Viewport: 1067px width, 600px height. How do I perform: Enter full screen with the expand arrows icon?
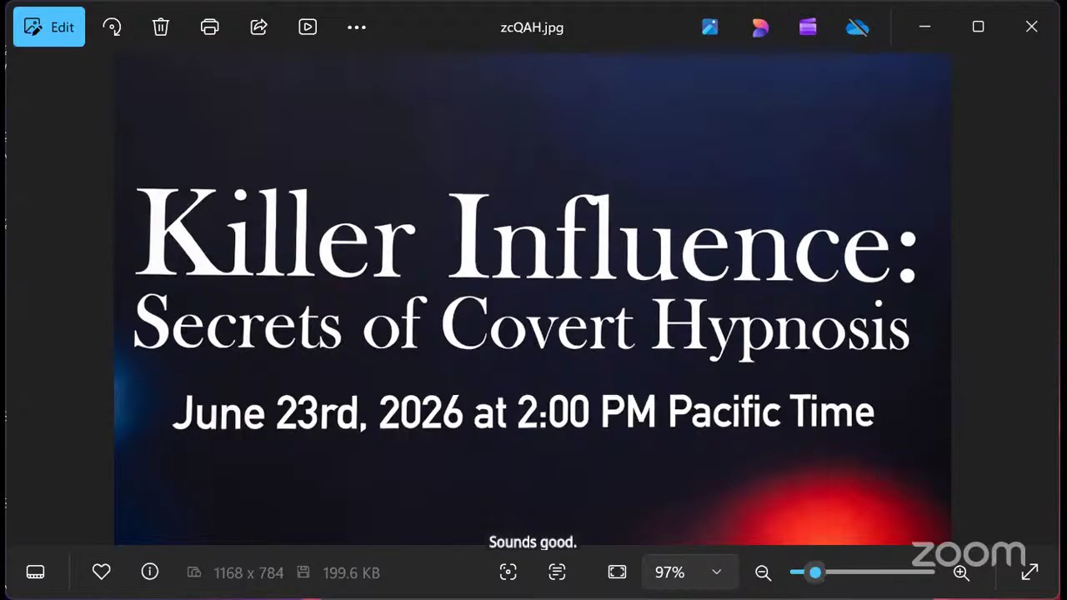point(1029,572)
